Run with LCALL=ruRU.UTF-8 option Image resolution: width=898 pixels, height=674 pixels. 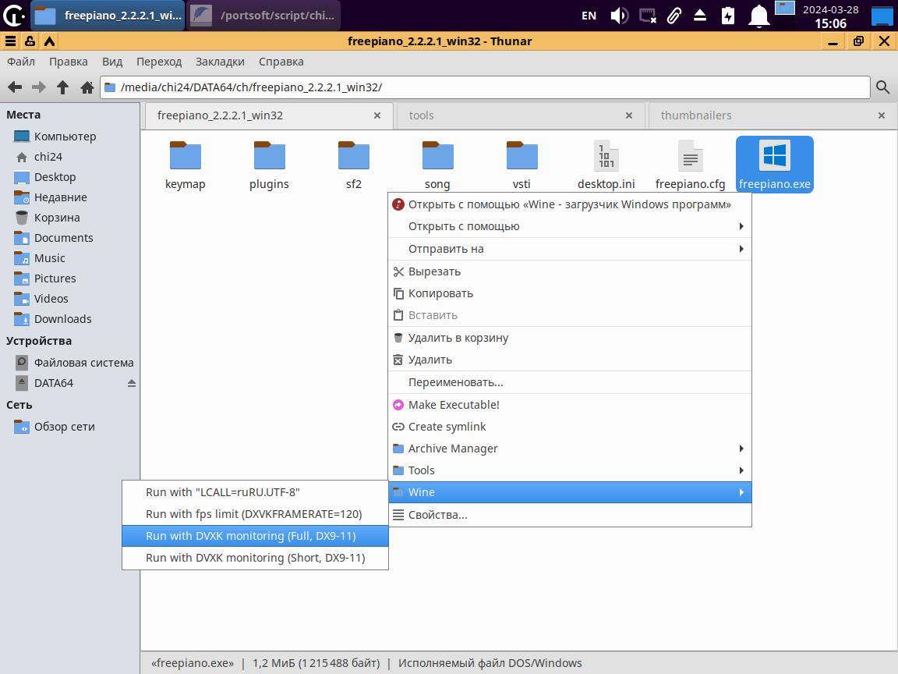[256, 491]
